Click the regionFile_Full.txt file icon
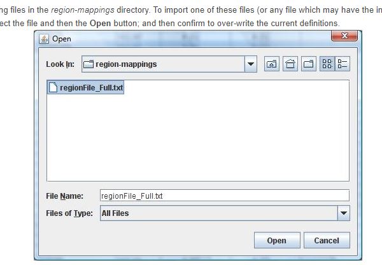 click(53, 87)
